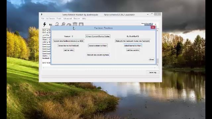The height and width of the screenshot is (119, 212).
Task: Click the key icon in toolbar
Action: pos(63,24)
